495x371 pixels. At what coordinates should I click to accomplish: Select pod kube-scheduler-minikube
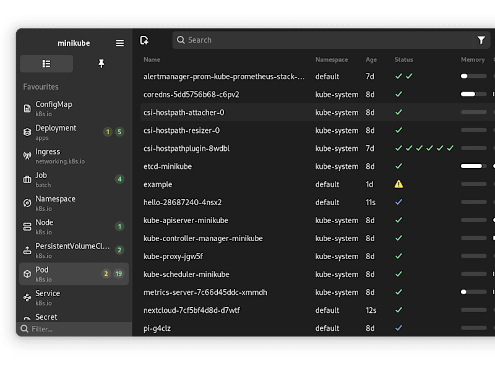317,275
